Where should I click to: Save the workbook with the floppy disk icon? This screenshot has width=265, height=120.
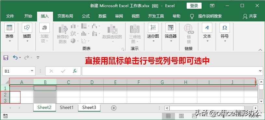(x=6, y=58)
